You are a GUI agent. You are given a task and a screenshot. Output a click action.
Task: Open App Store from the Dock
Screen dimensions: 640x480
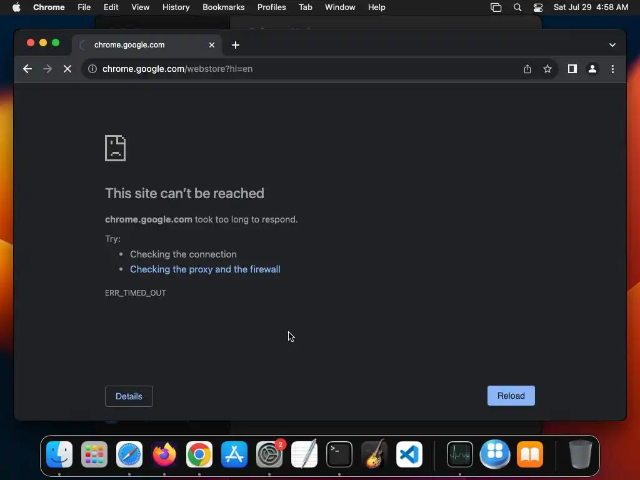234,454
